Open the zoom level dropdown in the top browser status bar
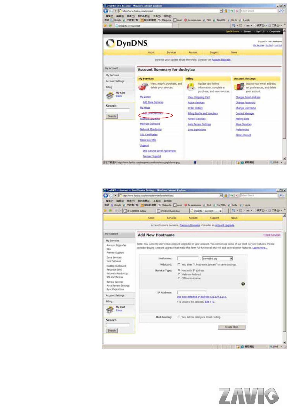 coord(281,162)
